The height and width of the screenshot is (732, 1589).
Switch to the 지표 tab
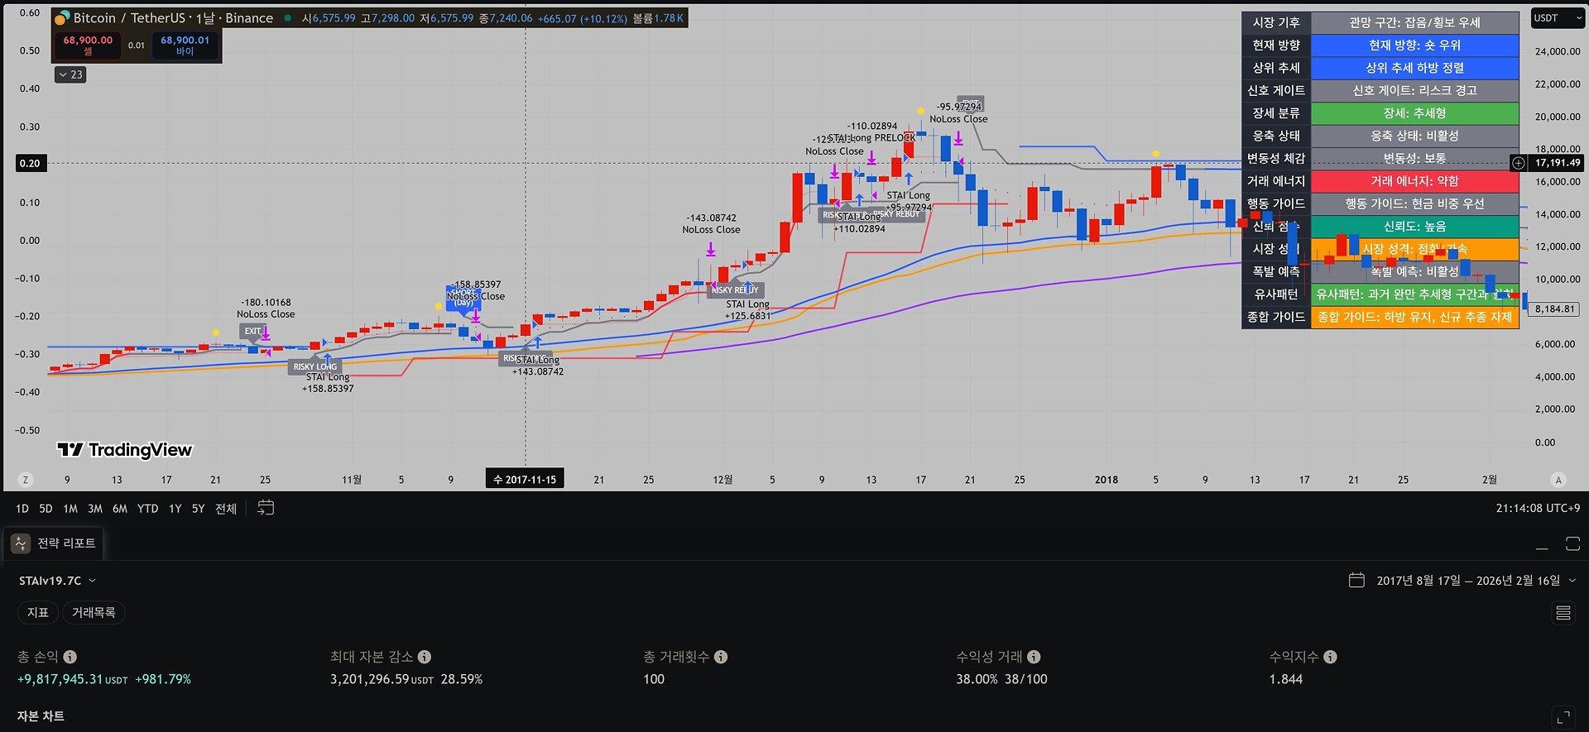click(38, 613)
